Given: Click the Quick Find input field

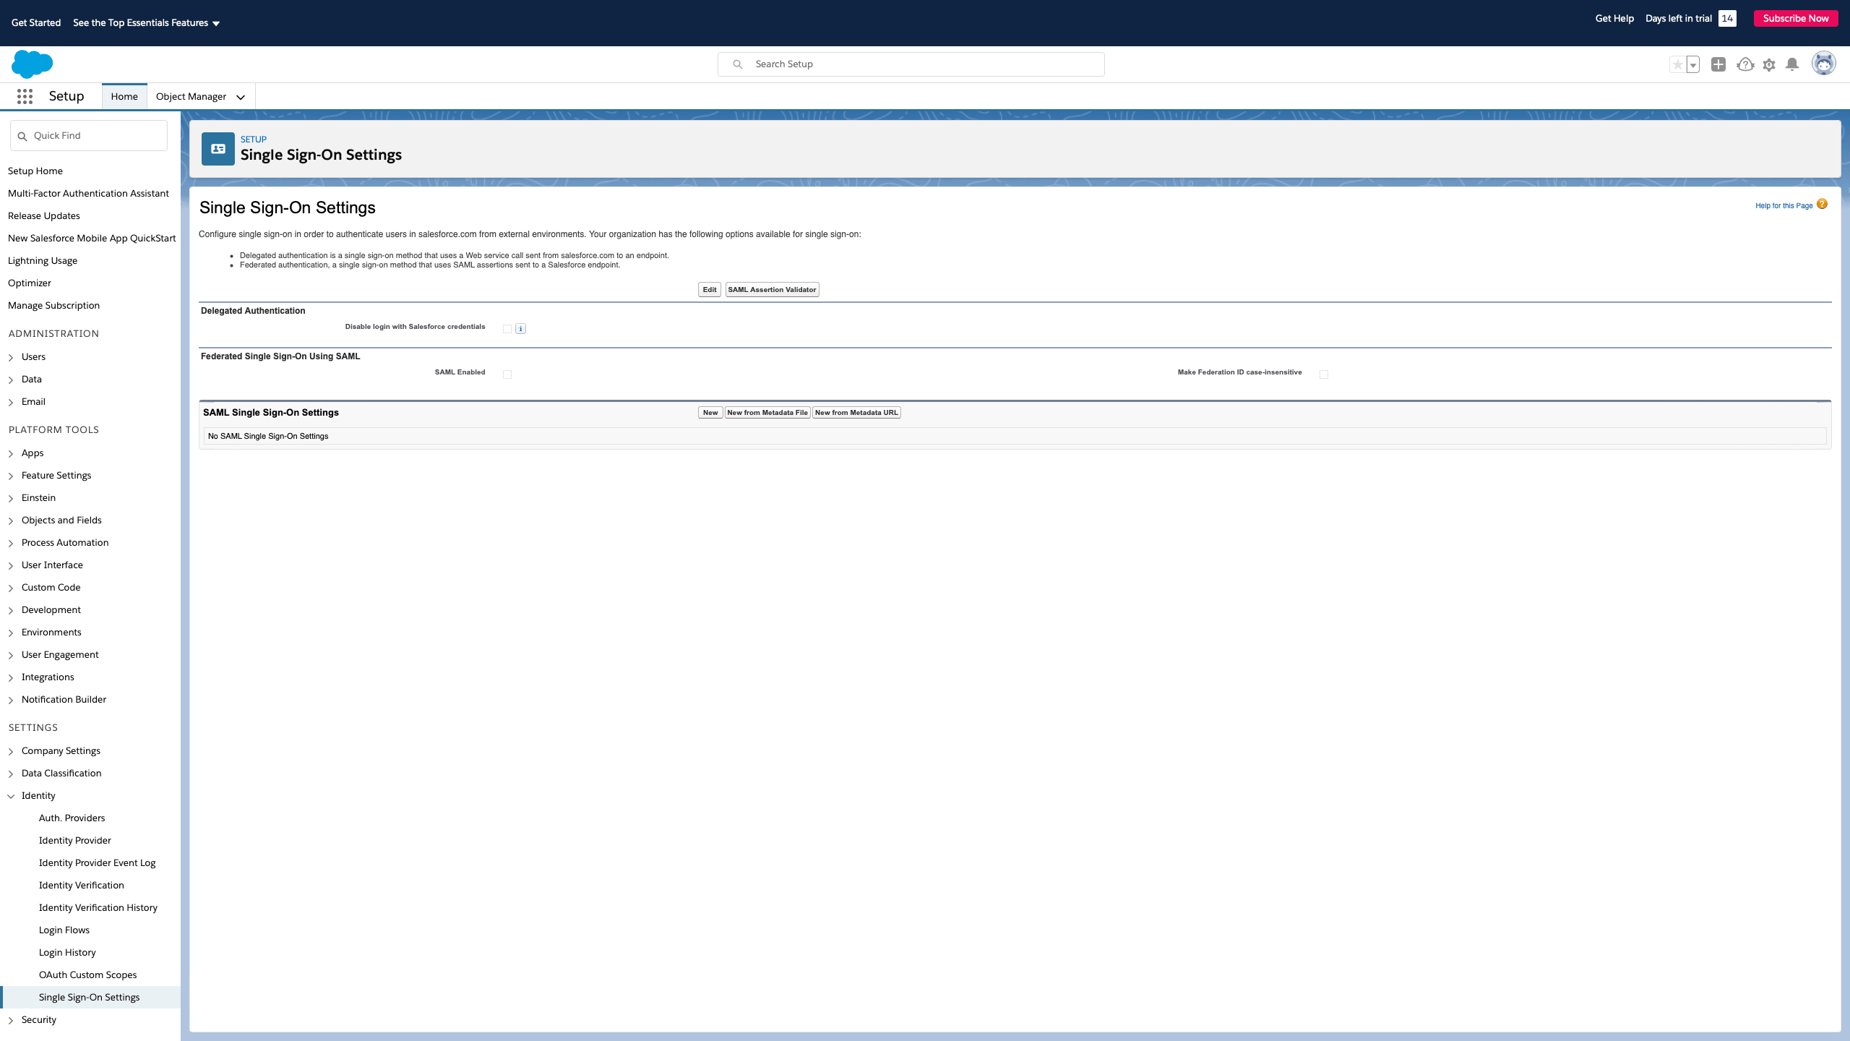Looking at the screenshot, I should pos(95,136).
